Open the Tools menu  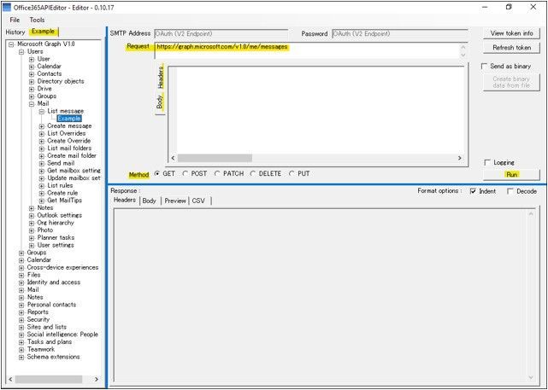tap(37, 20)
